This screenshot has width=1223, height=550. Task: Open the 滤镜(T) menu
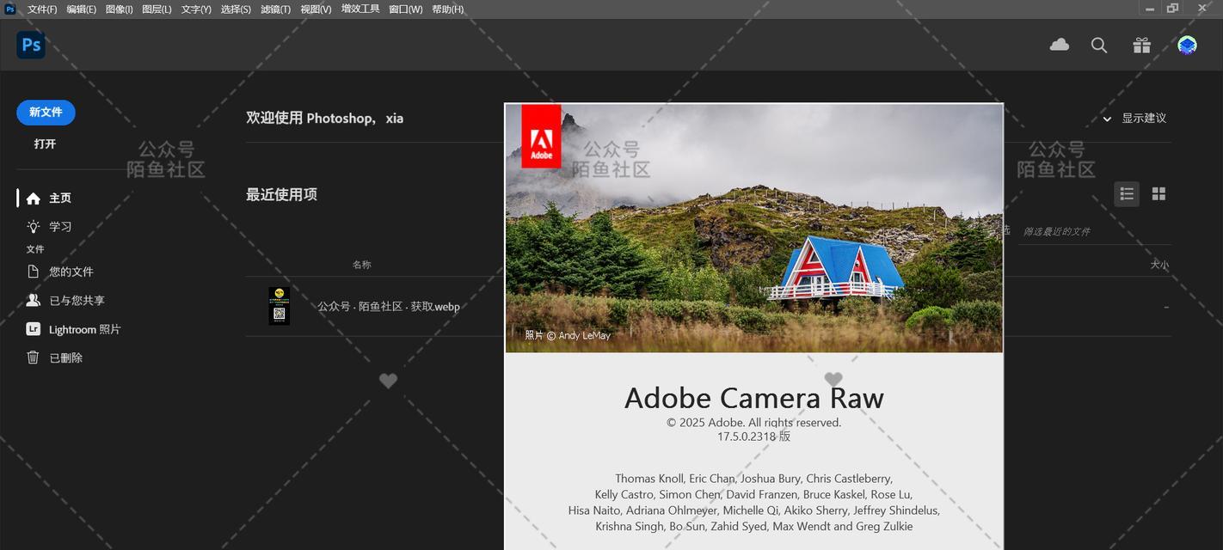(x=275, y=9)
